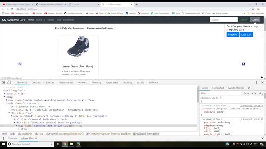Viewport: 266px width, 149px height.
Task: Click the new style rule plus icon
Action: tap(260, 93)
